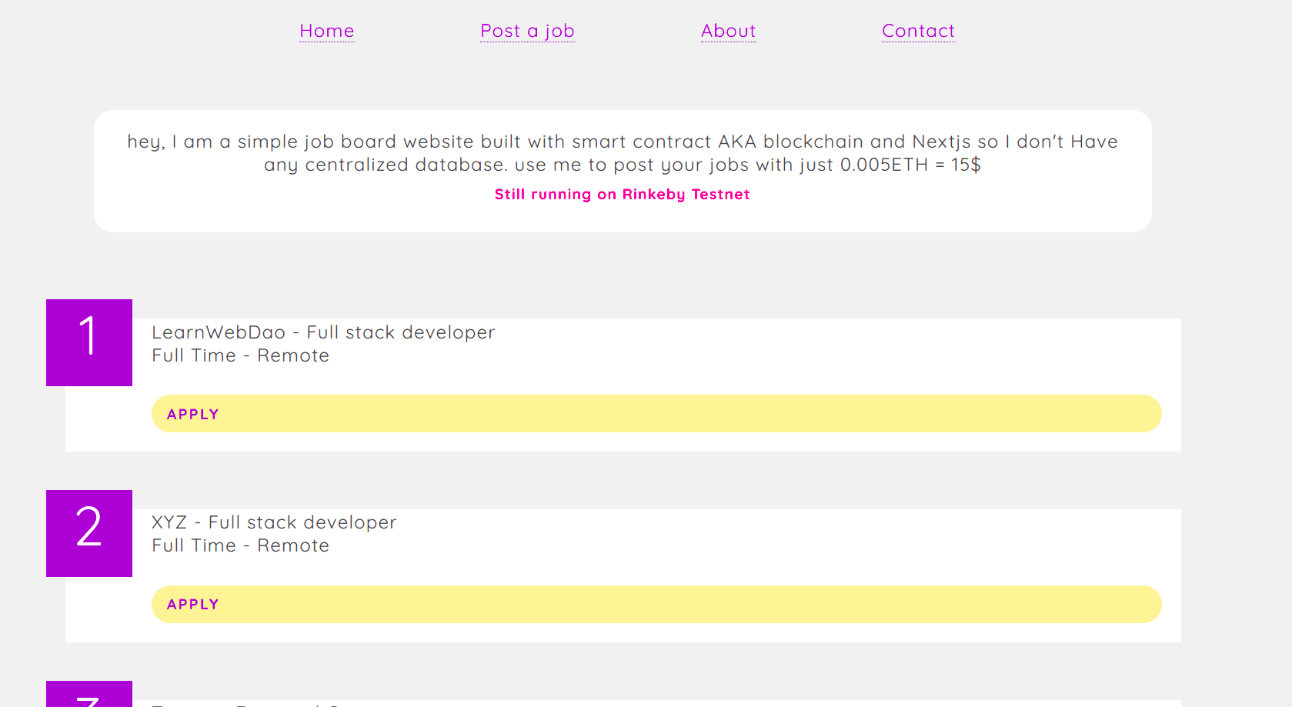Open the Home navigation link
This screenshot has width=1292, height=707.
click(326, 31)
